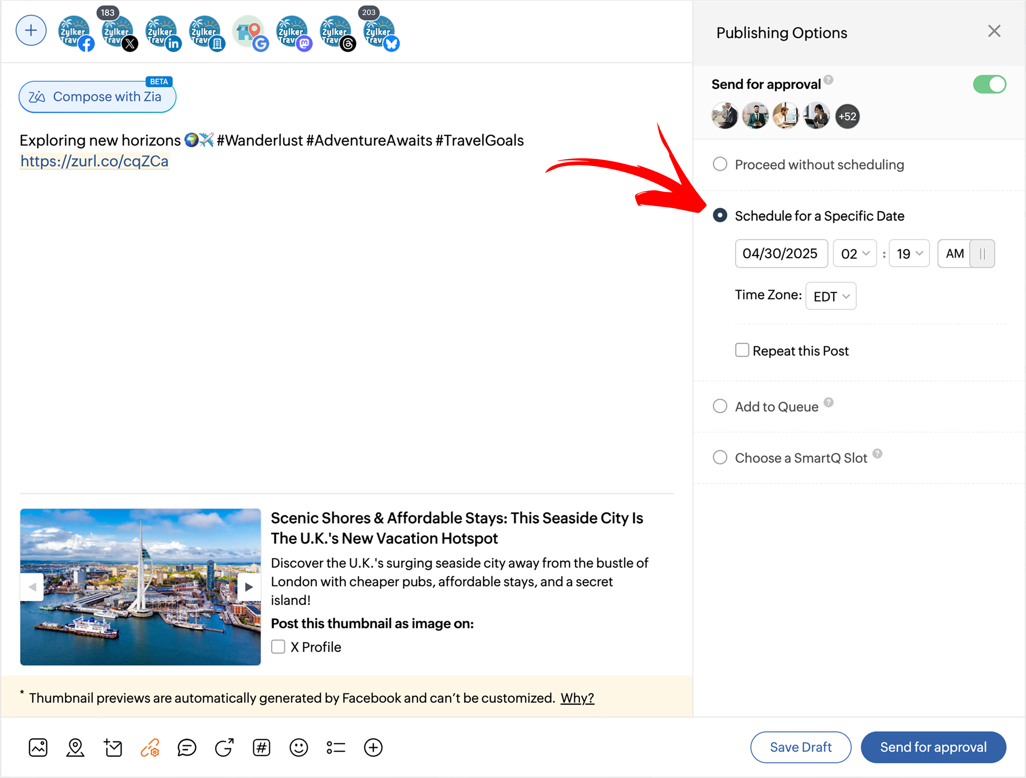Click the first comment speech bubble icon
Screen dimensions: 1026x778
pos(187,748)
